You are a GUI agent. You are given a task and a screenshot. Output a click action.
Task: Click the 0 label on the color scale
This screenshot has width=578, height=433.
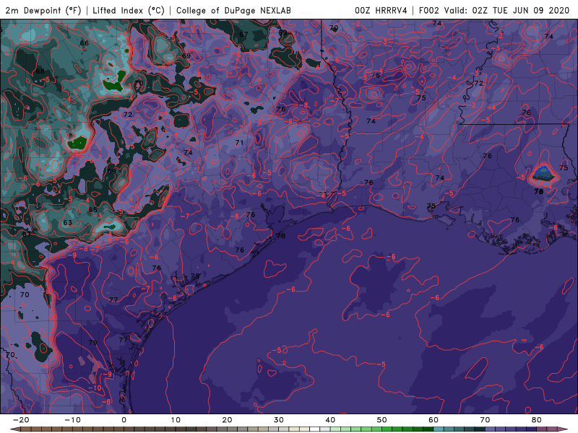pyautogui.click(x=124, y=420)
